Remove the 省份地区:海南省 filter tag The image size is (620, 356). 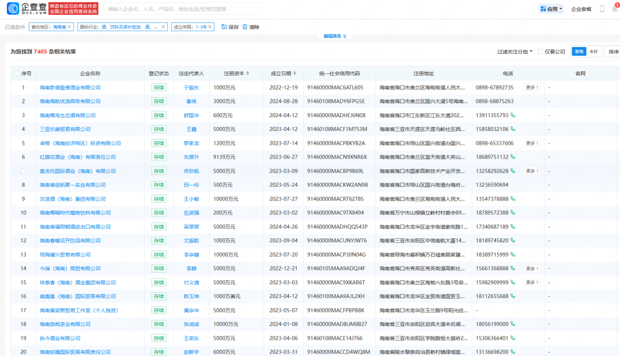(x=70, y=27)
